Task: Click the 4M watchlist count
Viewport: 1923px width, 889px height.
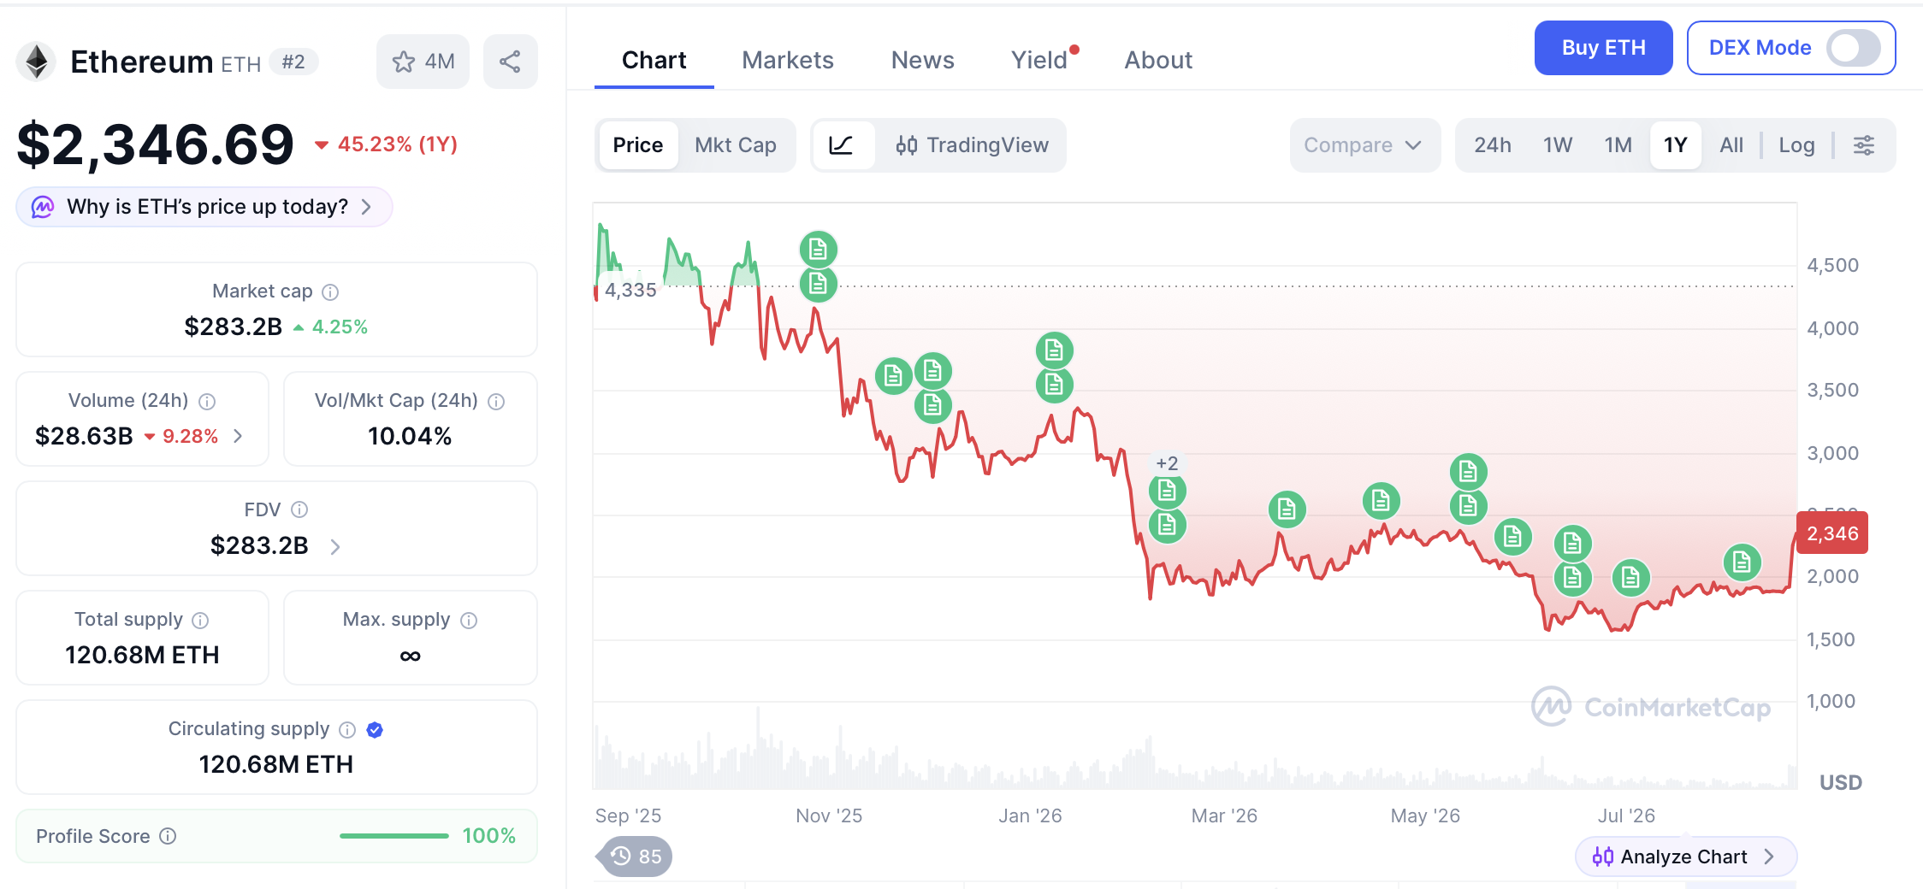Action: pyautogui.click(x=440, y=62)
